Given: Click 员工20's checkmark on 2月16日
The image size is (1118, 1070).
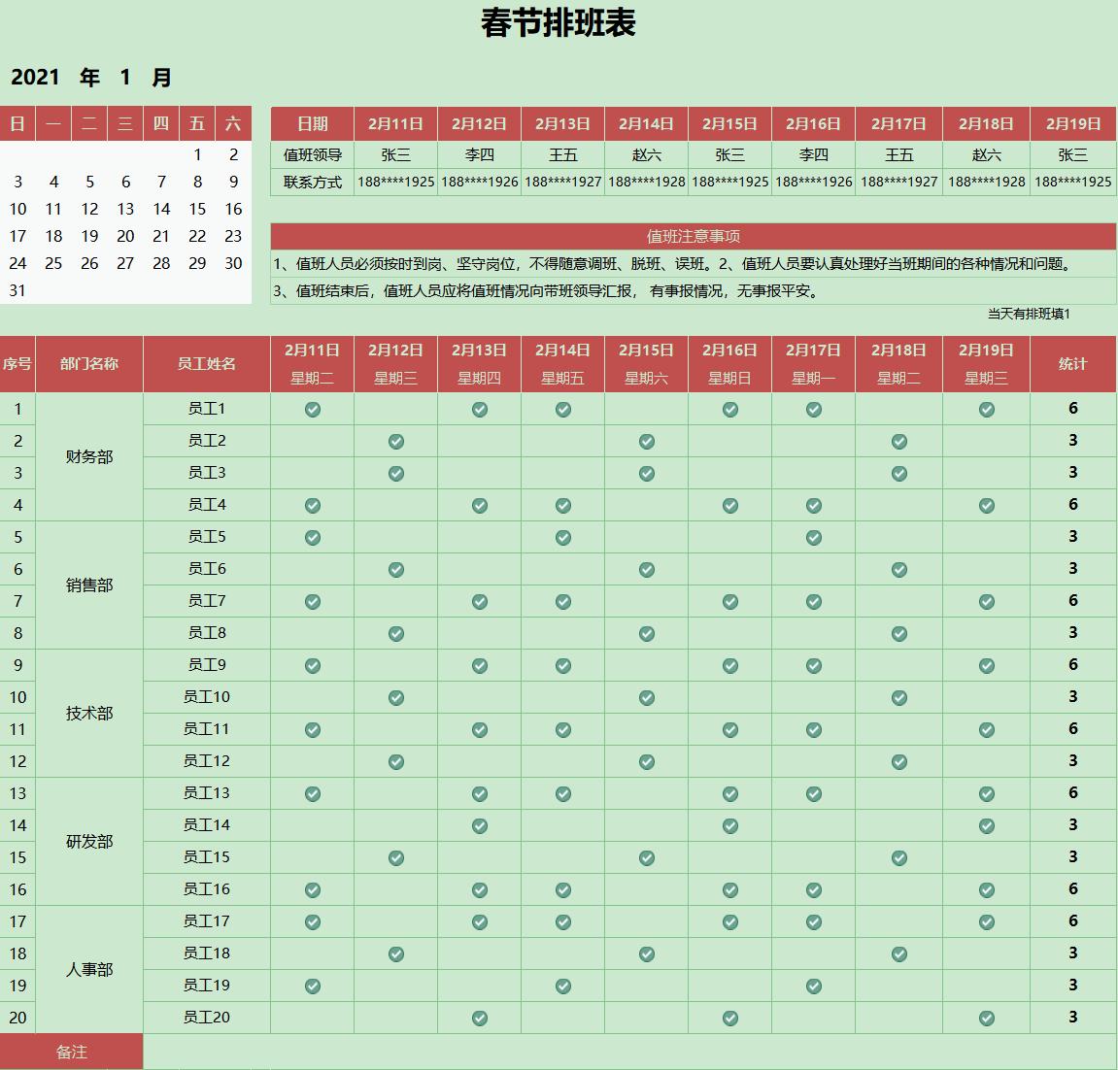Looking at the screenshot, I should pyautogui.click(x=728, y=1019).
